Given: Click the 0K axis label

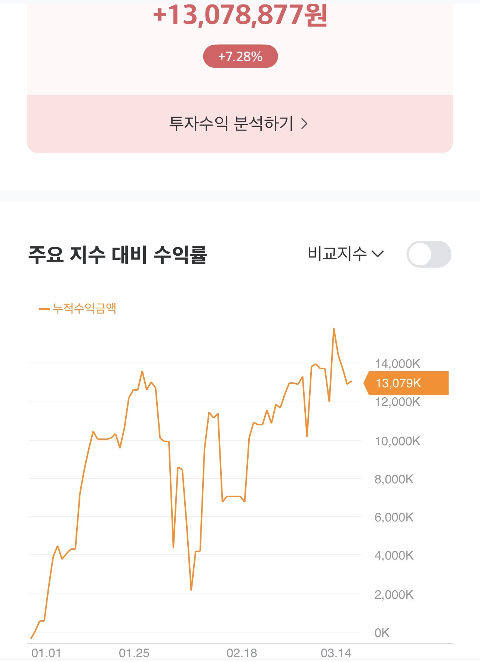Looking at the screenshot, I should tap(382, 633).
